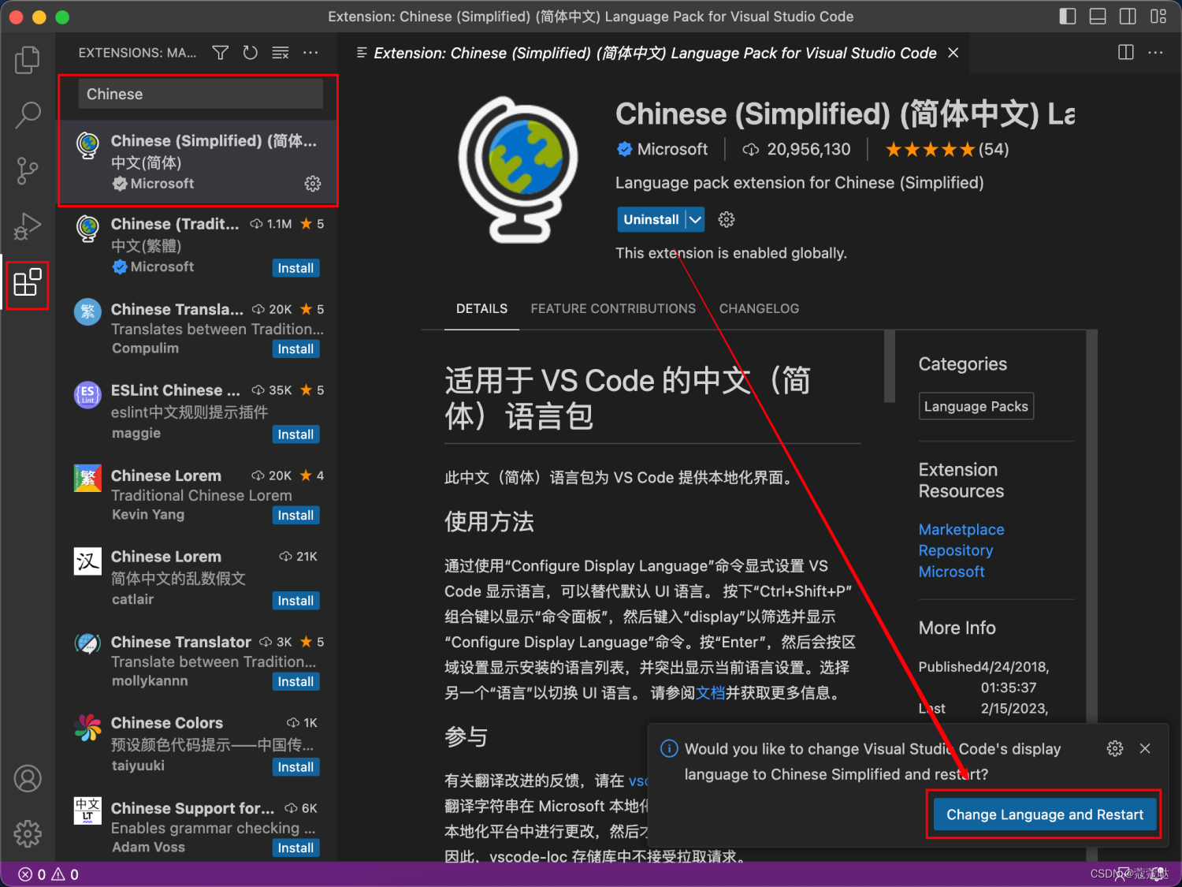Install Chinese Support for LanguageTool
Screen dimensions: 1182x887
pyautogui.click(x=295, y=848)
